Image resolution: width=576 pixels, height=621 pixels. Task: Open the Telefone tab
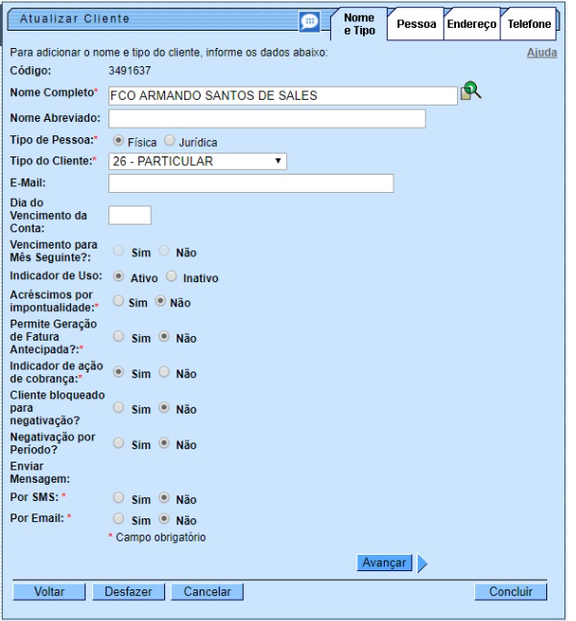tap(529, 24)
